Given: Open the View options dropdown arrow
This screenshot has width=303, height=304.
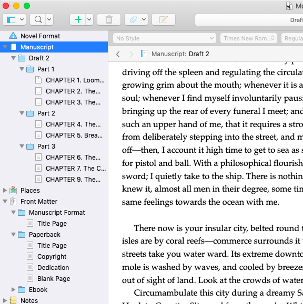Looking at the screenshot, I should coord(22,19).
